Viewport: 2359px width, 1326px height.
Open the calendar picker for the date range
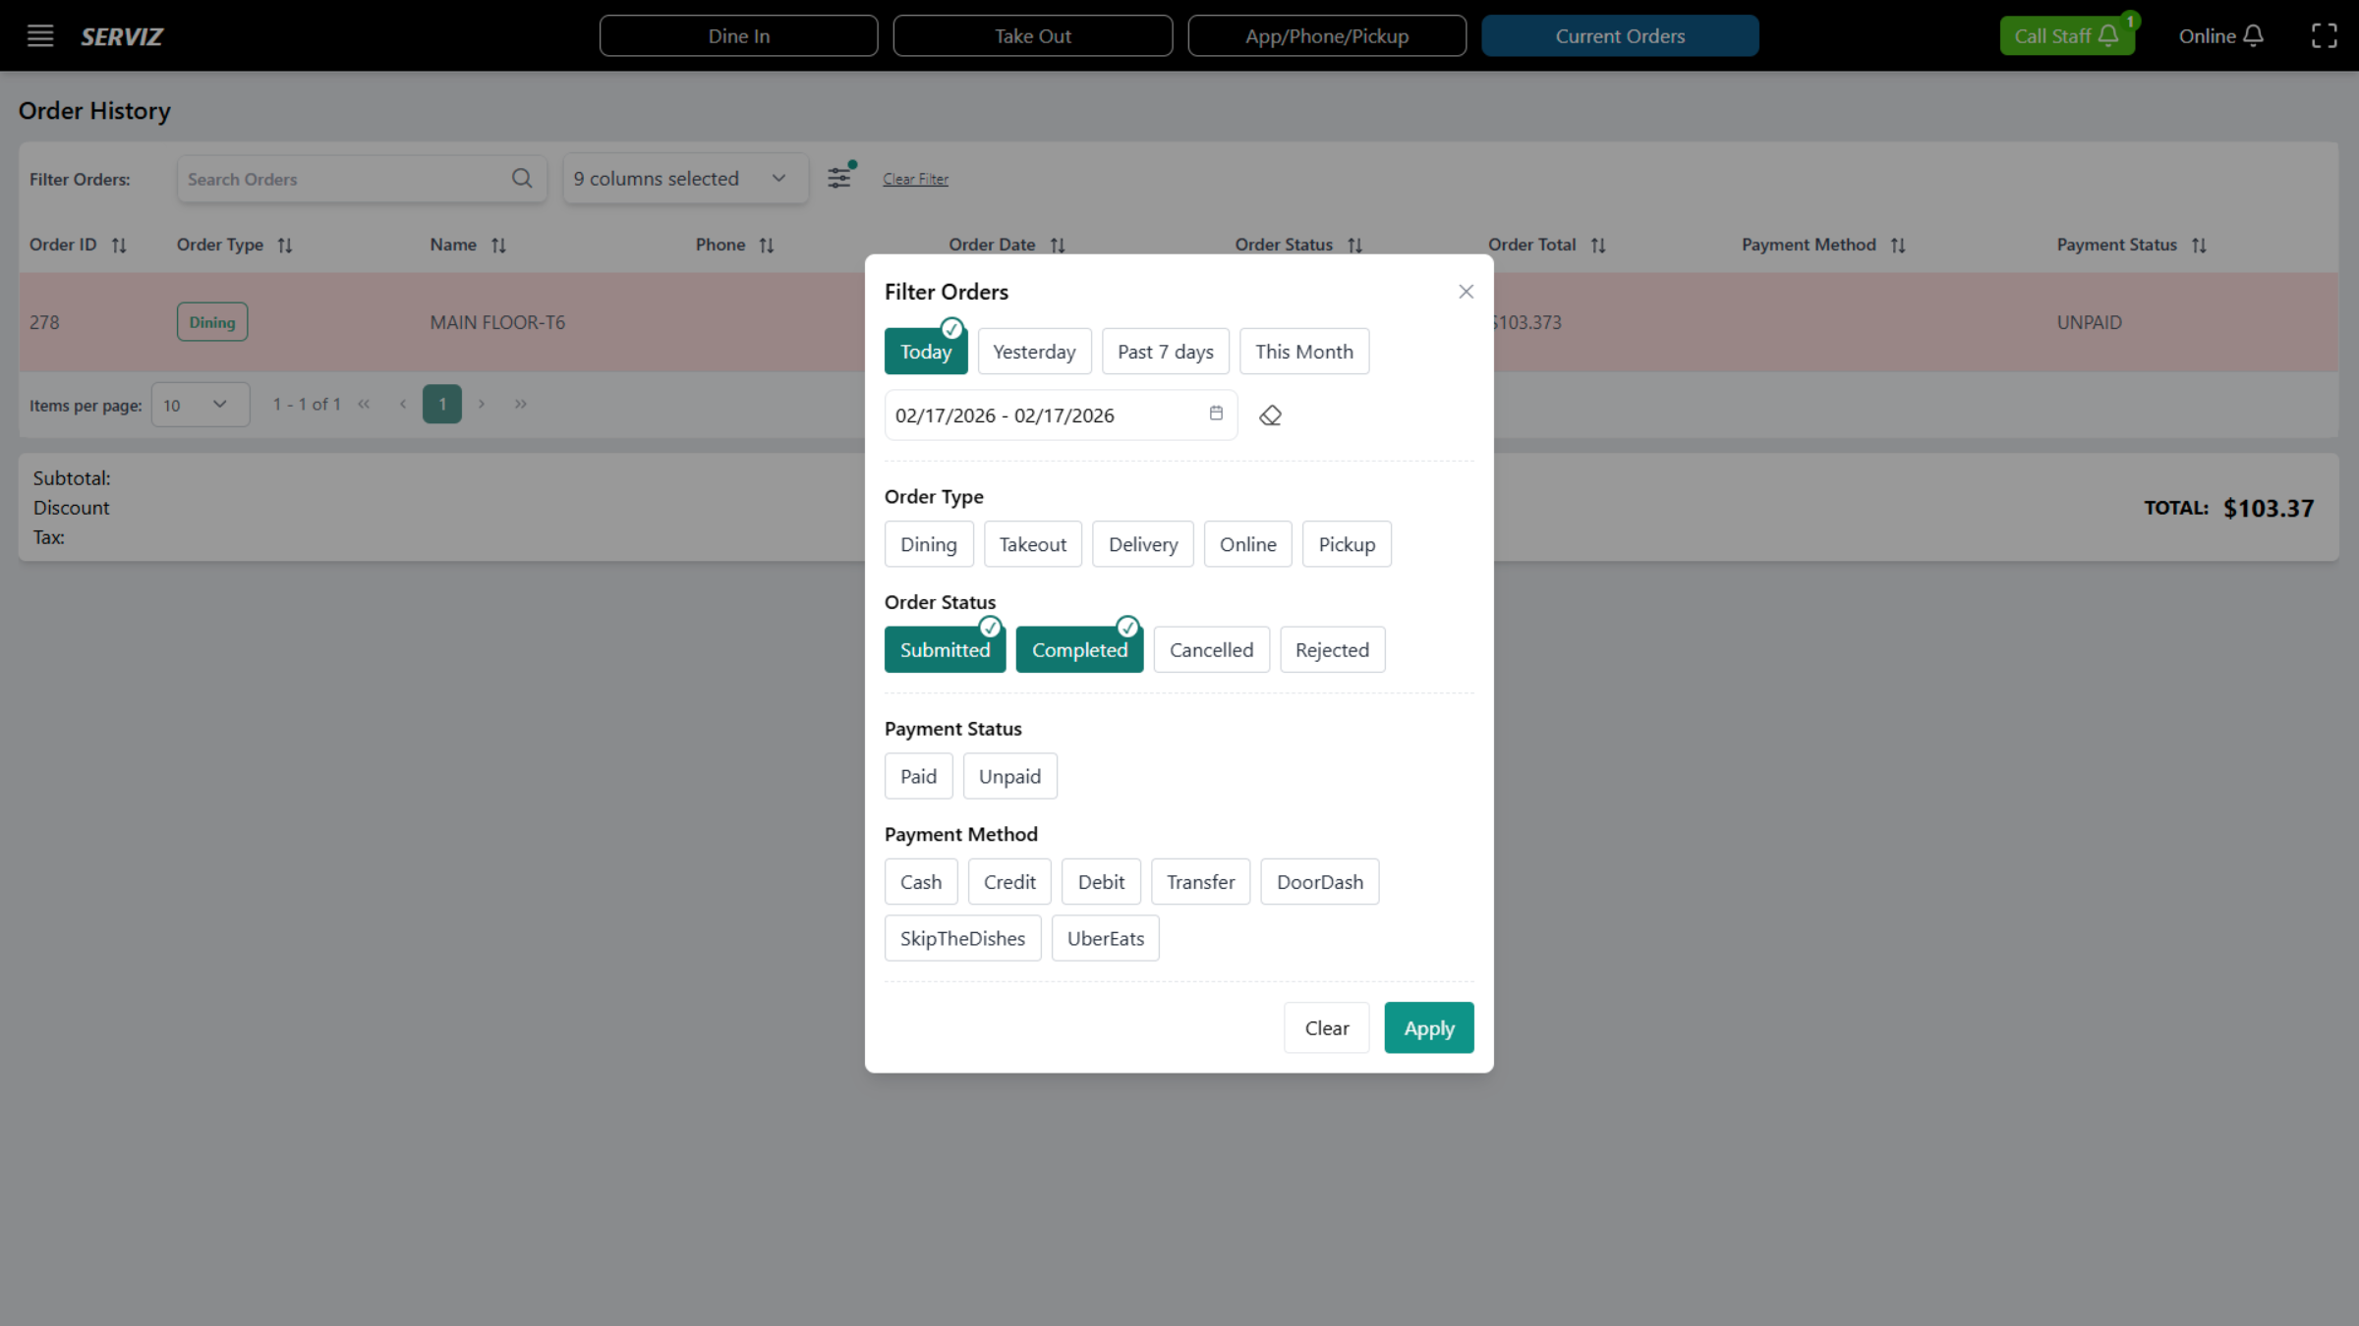point(1216,414)
